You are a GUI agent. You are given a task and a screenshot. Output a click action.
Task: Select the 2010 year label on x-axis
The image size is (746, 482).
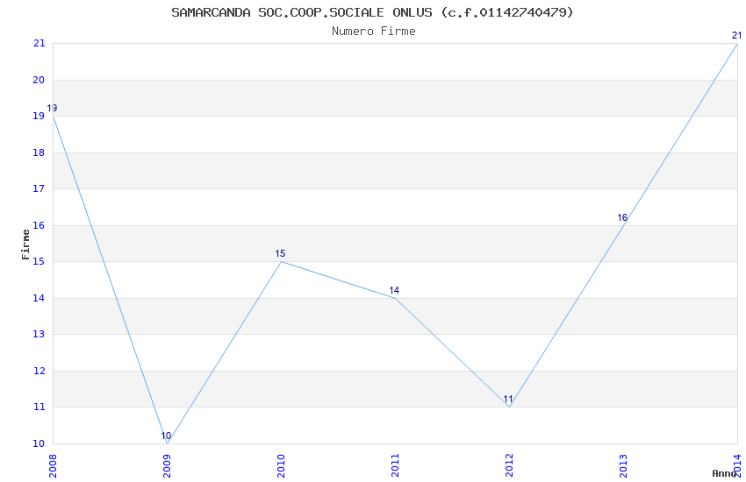click(x=281, y=466)
